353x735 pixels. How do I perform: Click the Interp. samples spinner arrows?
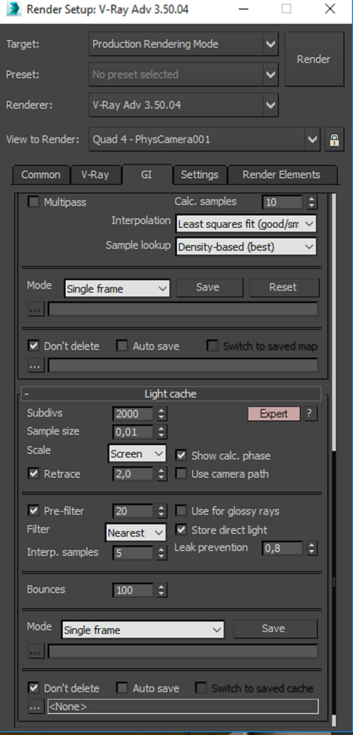[x=162, y=553]
